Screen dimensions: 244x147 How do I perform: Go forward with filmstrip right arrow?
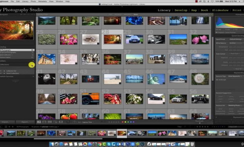(x=13, y=127)
